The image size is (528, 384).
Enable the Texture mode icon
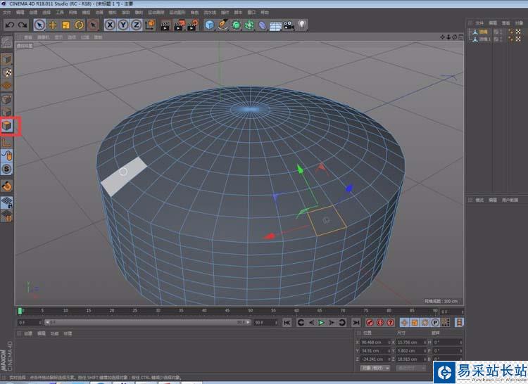click(x=7, y=72)
